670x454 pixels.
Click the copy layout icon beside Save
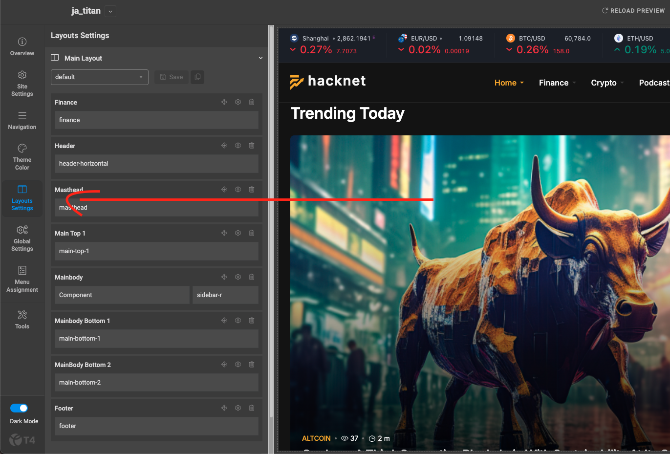(197, 77)
